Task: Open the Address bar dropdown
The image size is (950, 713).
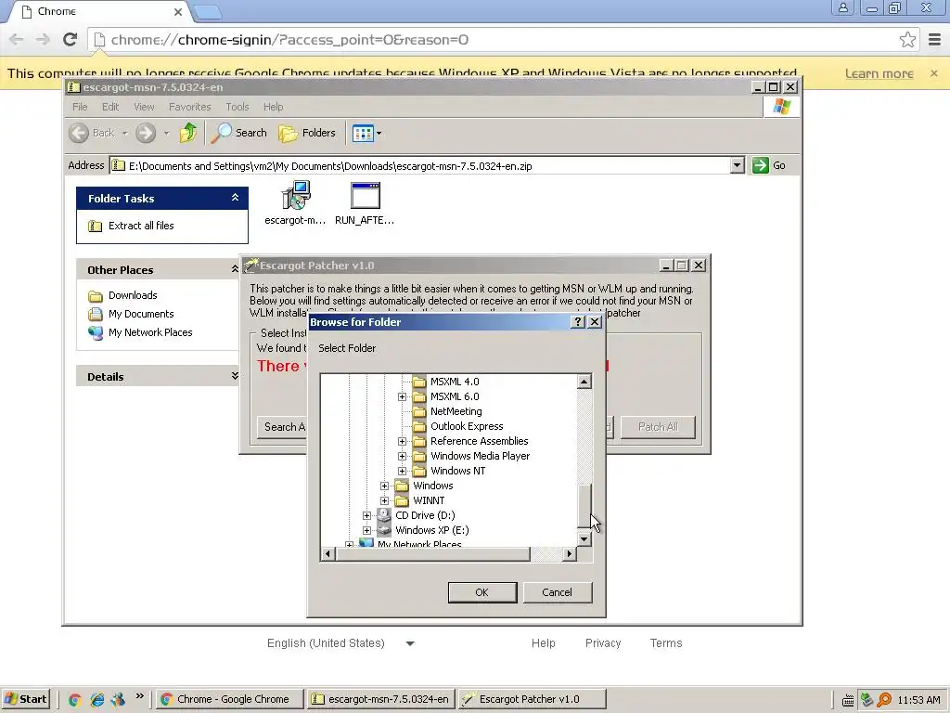Action: (737, 165)
